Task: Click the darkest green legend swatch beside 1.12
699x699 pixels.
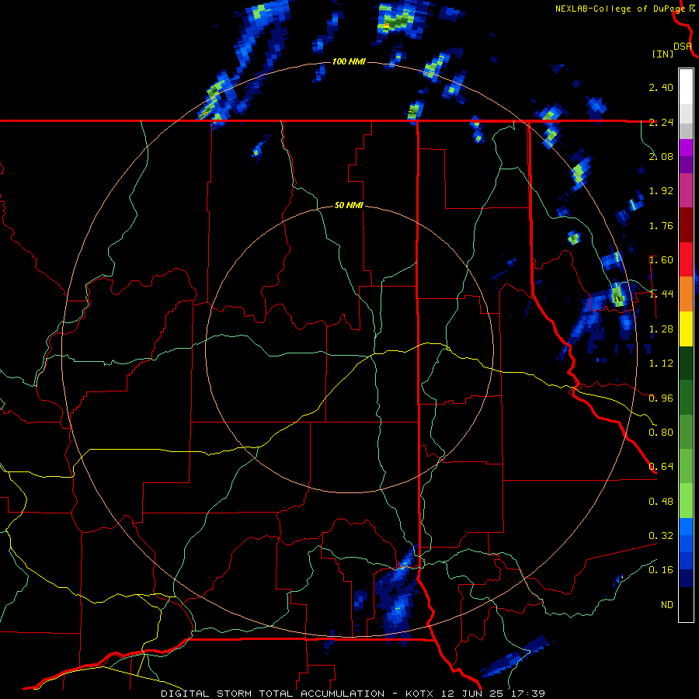Action: point(686,363)
